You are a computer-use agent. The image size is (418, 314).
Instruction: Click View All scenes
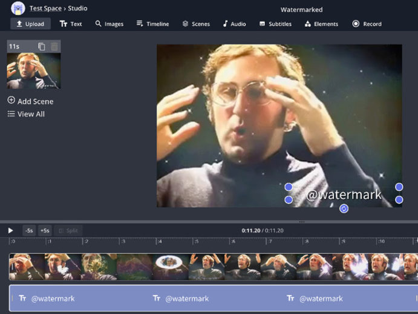tap(26, 114)
